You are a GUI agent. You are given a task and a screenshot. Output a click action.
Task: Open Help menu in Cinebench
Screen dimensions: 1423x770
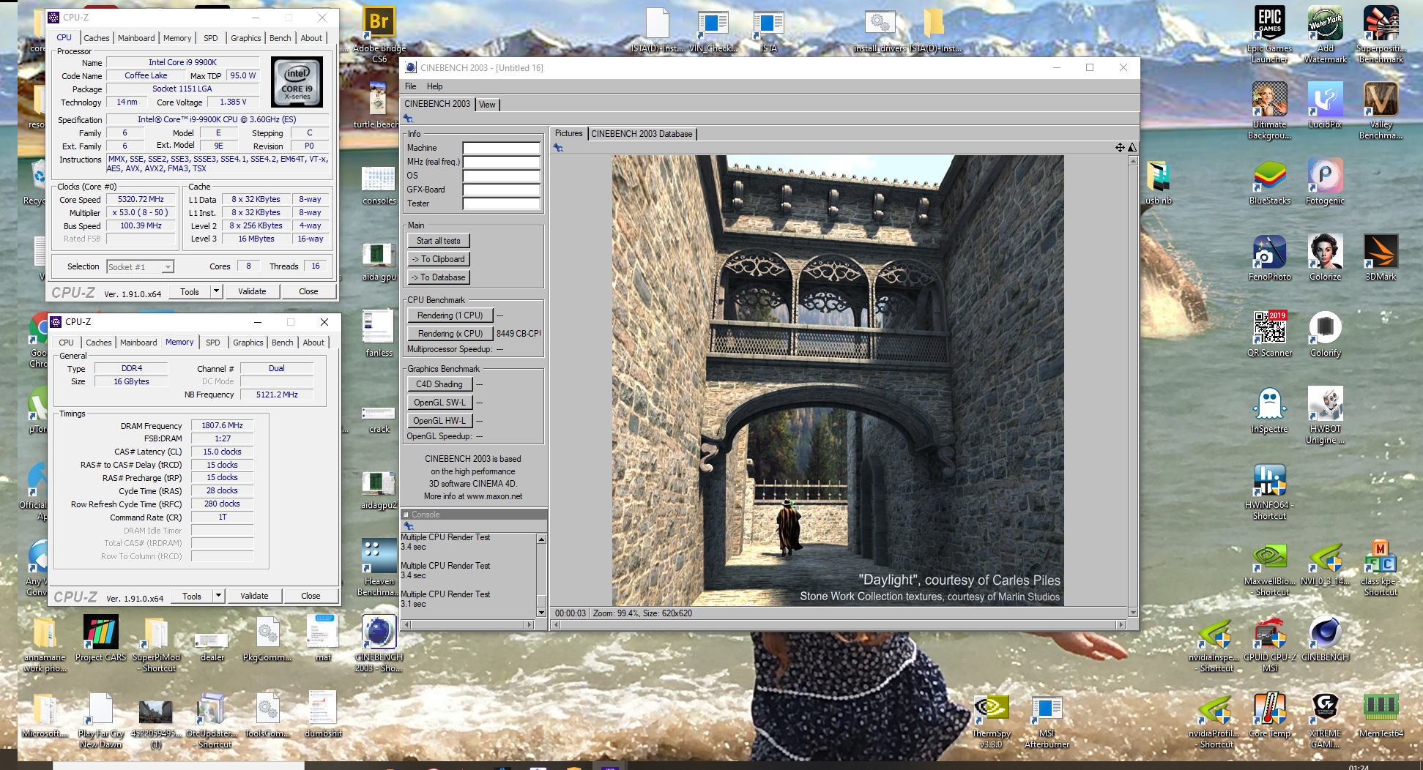click(434, 86)
